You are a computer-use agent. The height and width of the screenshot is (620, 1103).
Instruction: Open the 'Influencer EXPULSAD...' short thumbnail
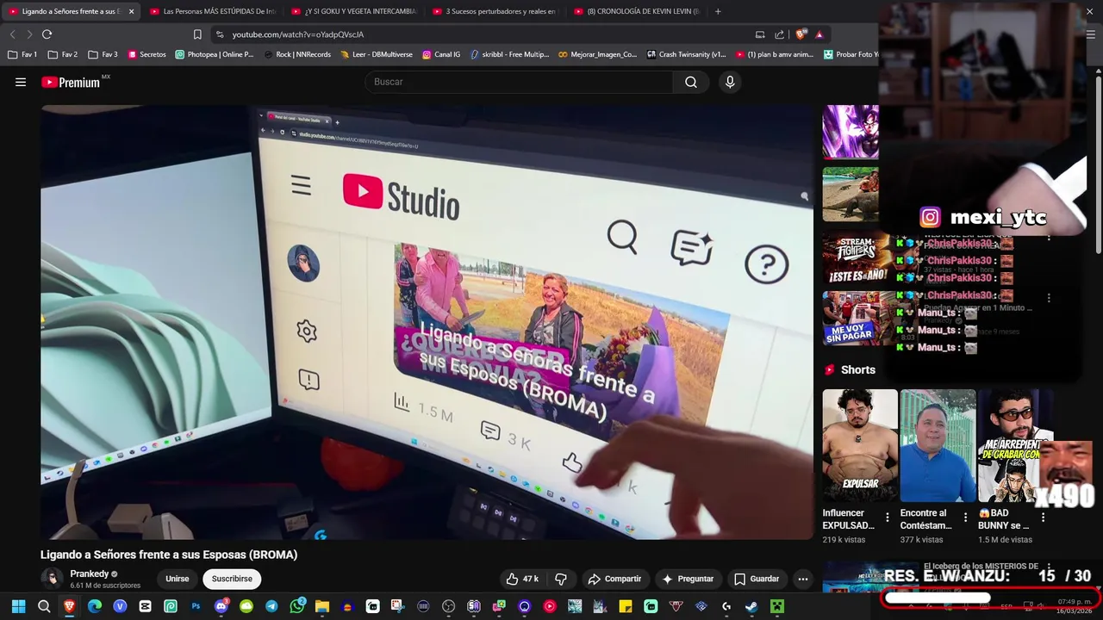click(x=860, y=445)
